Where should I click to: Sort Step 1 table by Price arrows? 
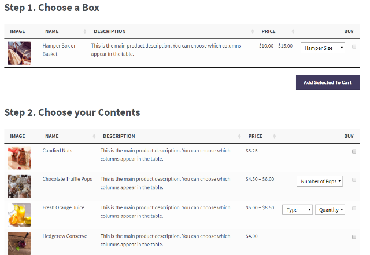pyautogui.click(x=293, y=31)
